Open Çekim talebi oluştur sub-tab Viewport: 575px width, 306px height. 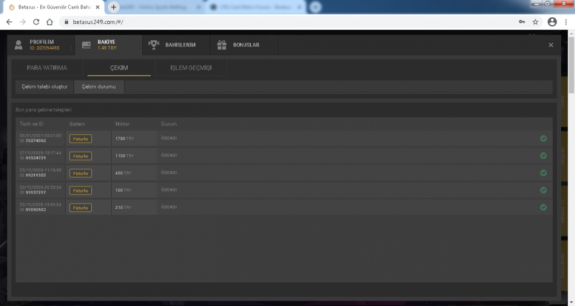pos(45,87)
